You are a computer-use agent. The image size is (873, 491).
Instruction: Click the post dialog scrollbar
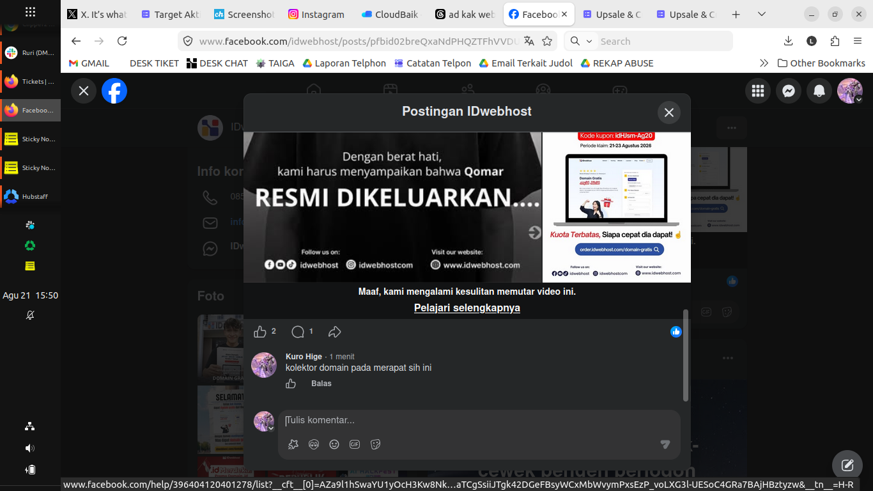click(x=686, y=355)
